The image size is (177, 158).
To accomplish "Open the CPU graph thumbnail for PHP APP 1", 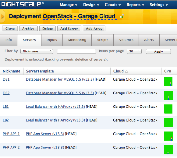I will [x=168, y=136].
